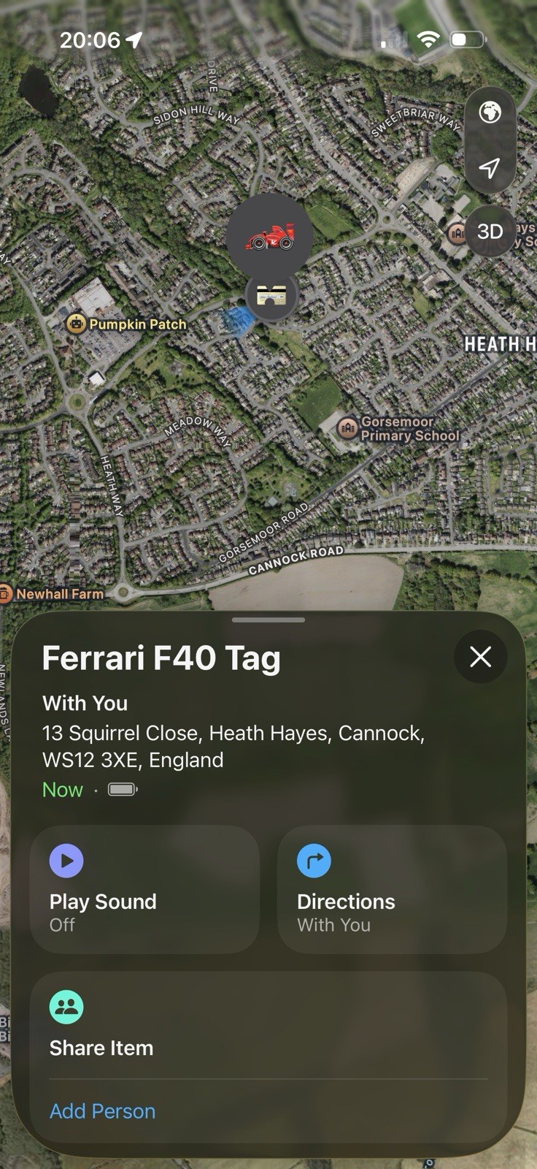The width and height of the screenshot is (537, 1169).
Task: Tap Add Person link
Action: [102, 1111]
